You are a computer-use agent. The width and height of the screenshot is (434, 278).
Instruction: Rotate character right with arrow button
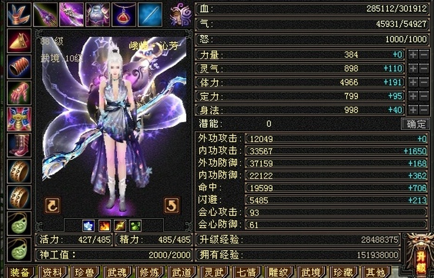tap(172, 205)
